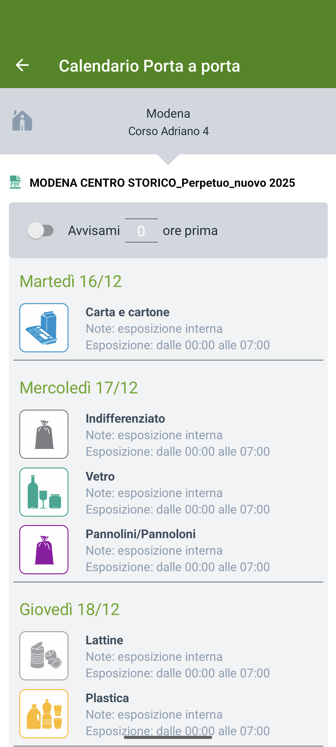
Task: Expand the Modena address selector arrow
Action: click(168, 159)
